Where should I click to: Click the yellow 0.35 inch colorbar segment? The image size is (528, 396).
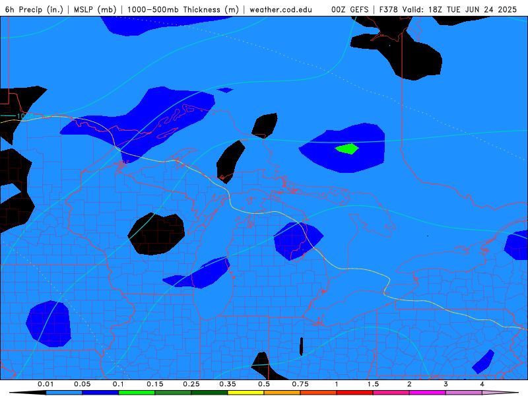click(246, 393)
